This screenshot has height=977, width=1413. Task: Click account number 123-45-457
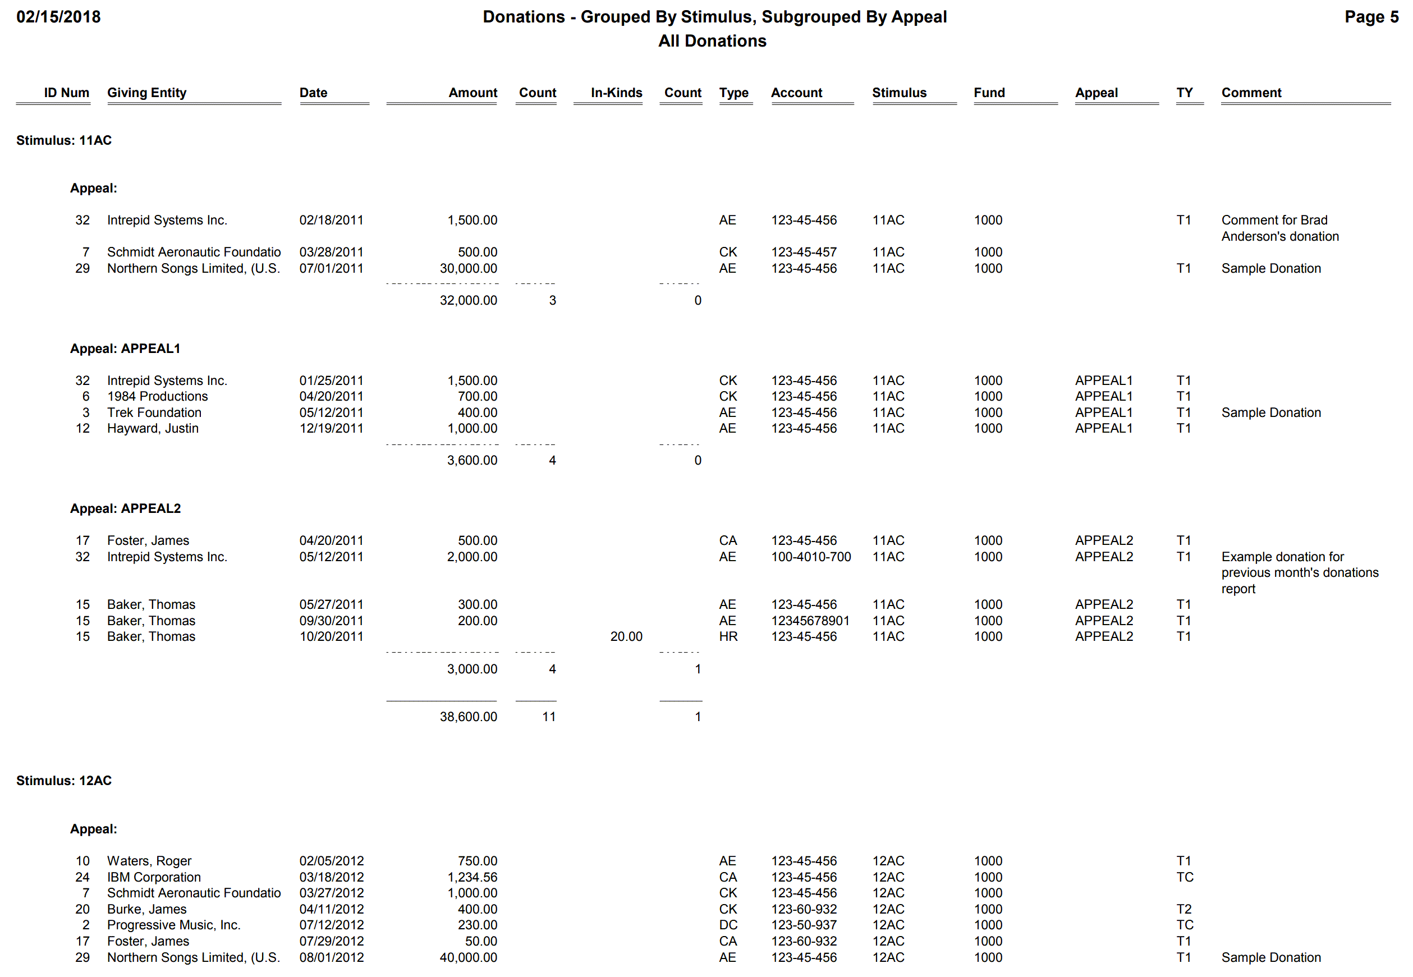click(x=804, y=251)
